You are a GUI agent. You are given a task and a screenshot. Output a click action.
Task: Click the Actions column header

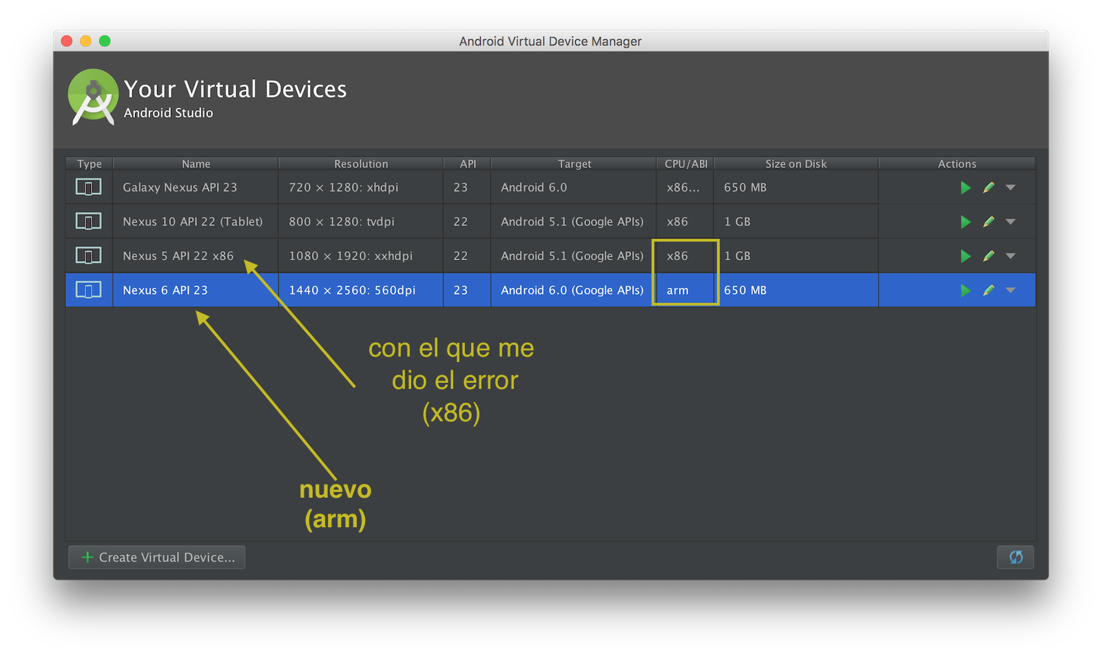[x=957, y=164]
